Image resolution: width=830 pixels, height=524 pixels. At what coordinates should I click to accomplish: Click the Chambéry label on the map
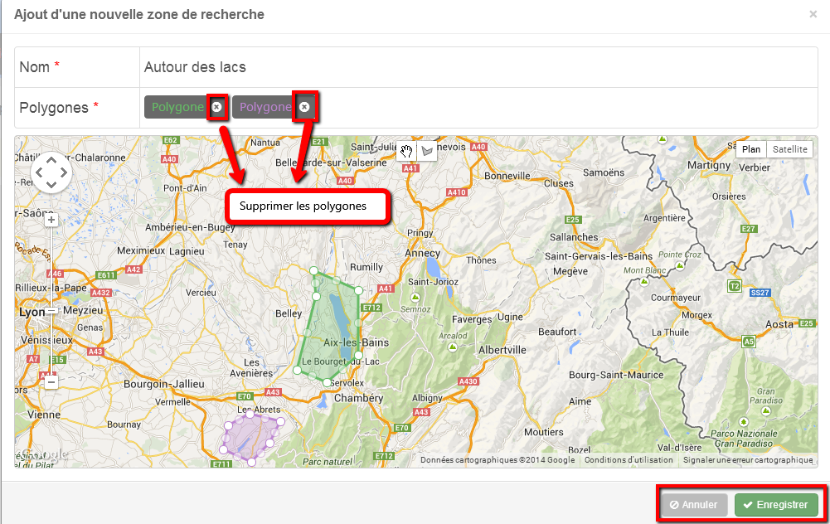coord(358,398)
